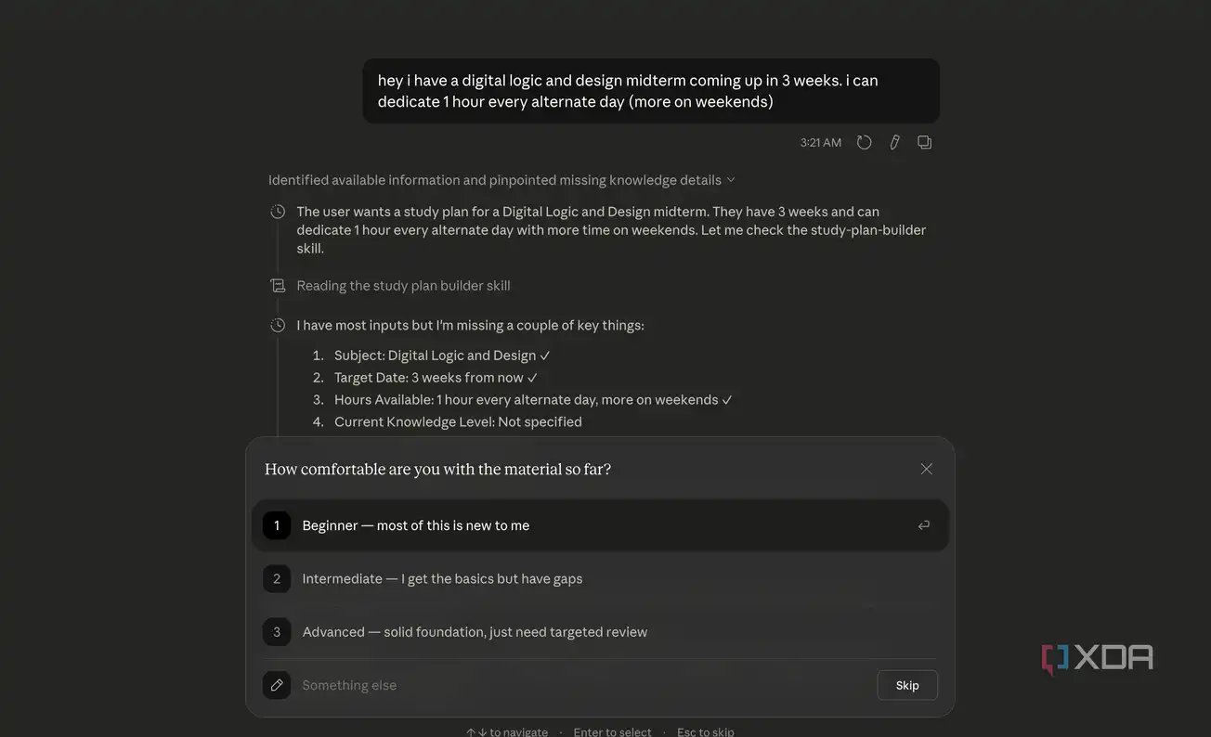Click Reading the study plan builder skill
The image size is (1211, 737).
click(403, 286)
